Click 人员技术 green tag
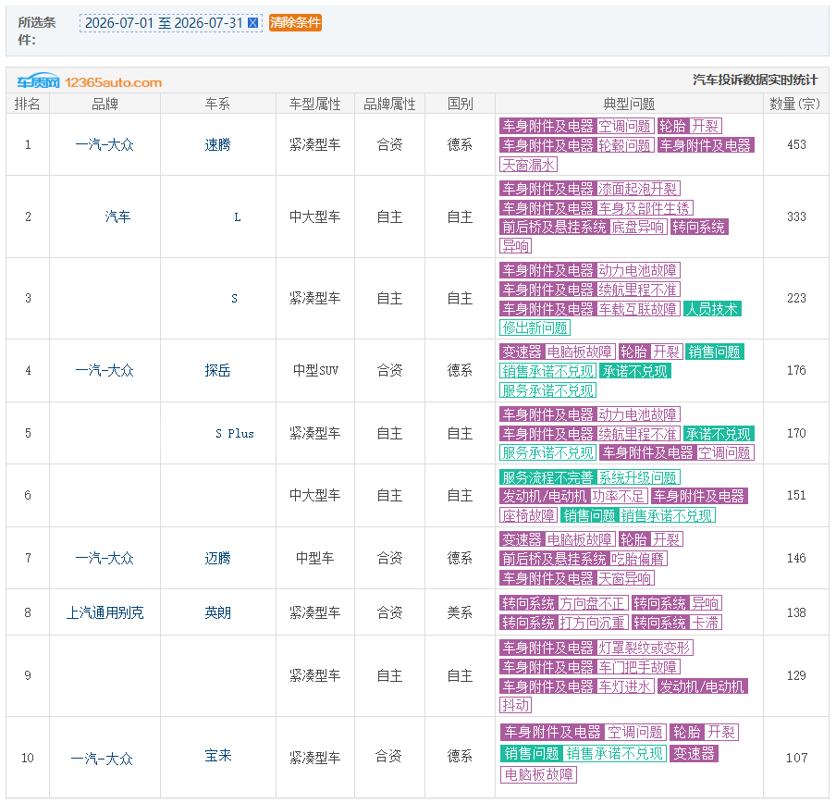The height and width of the screenshot is (803, 836). pos(712,309)
